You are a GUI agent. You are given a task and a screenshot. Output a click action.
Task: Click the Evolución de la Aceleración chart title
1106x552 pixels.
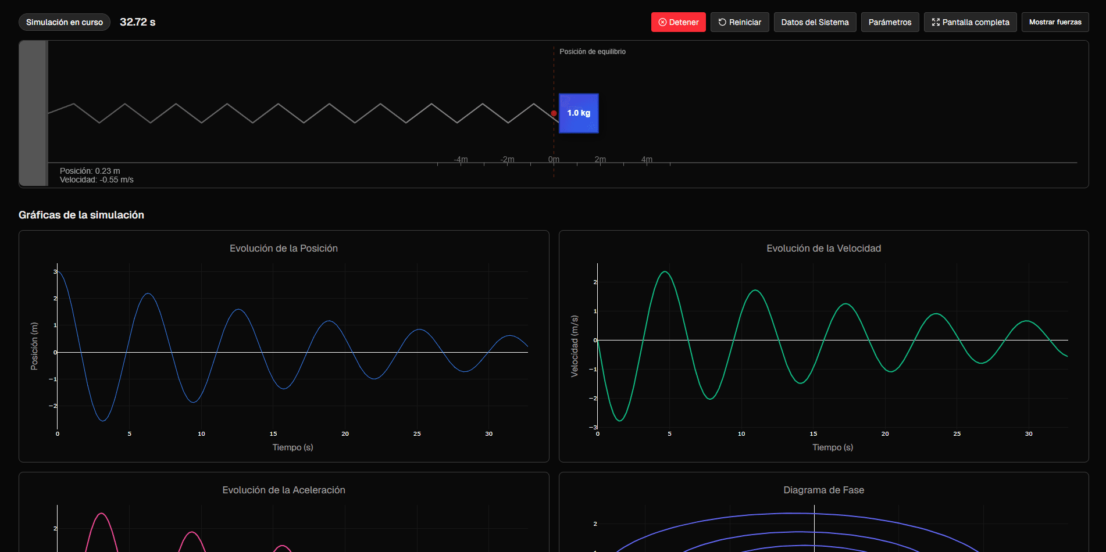point(284,490)
